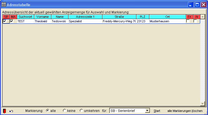Viewport: 208px width, 115px height.
Task: Click the Vorname column header
Action: tap(43, 17)
